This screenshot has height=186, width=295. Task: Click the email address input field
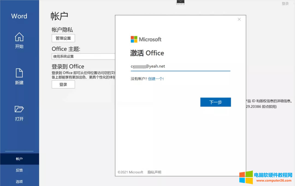[x=180, y=66]
